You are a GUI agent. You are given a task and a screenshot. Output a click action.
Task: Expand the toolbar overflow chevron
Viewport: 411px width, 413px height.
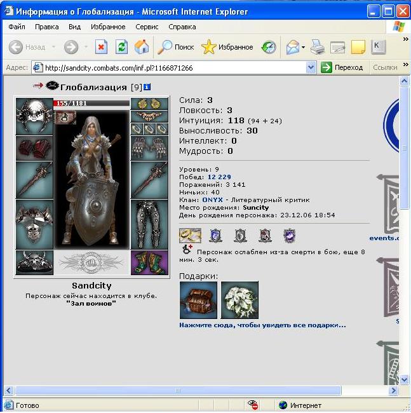click(406, 39)
